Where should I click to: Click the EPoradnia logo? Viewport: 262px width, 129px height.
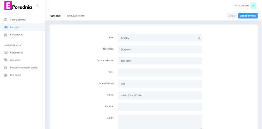tap(18, 6)
